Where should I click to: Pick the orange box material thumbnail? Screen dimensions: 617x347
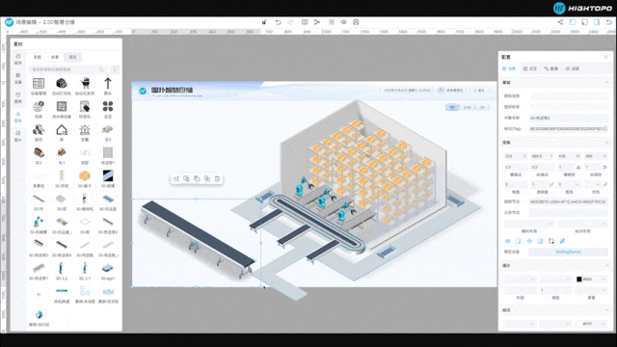pos(85,175)
